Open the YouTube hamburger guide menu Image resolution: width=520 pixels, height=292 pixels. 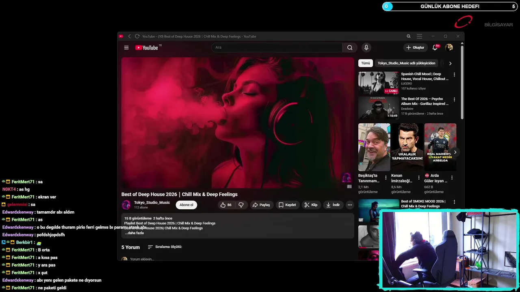click(x=126, y=47)
